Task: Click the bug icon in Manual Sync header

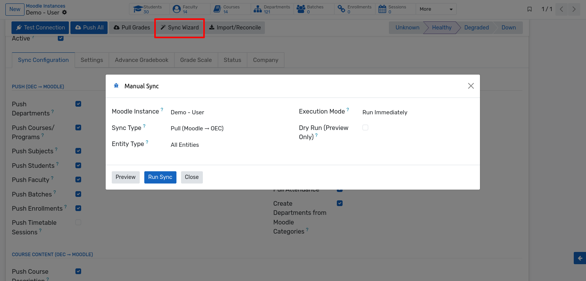Action: [x=116, y=86]
